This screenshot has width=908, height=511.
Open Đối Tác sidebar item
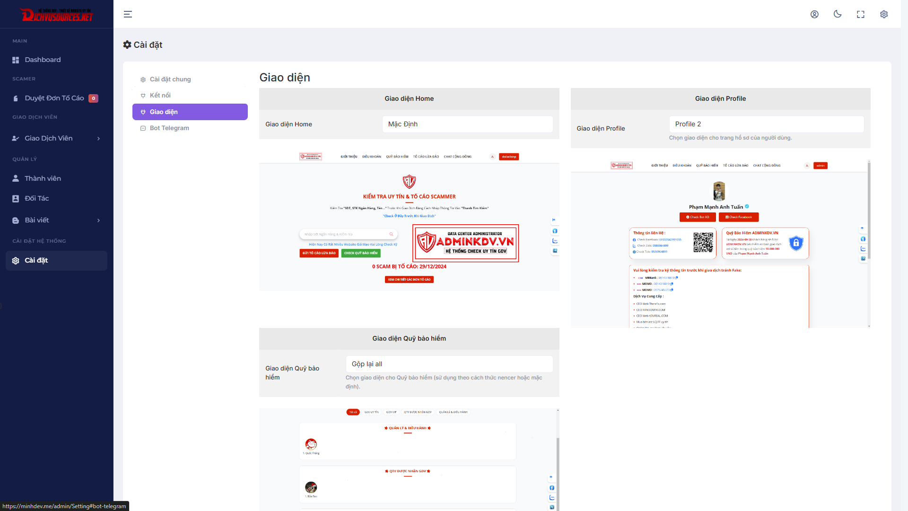click(x=36, y=198)
